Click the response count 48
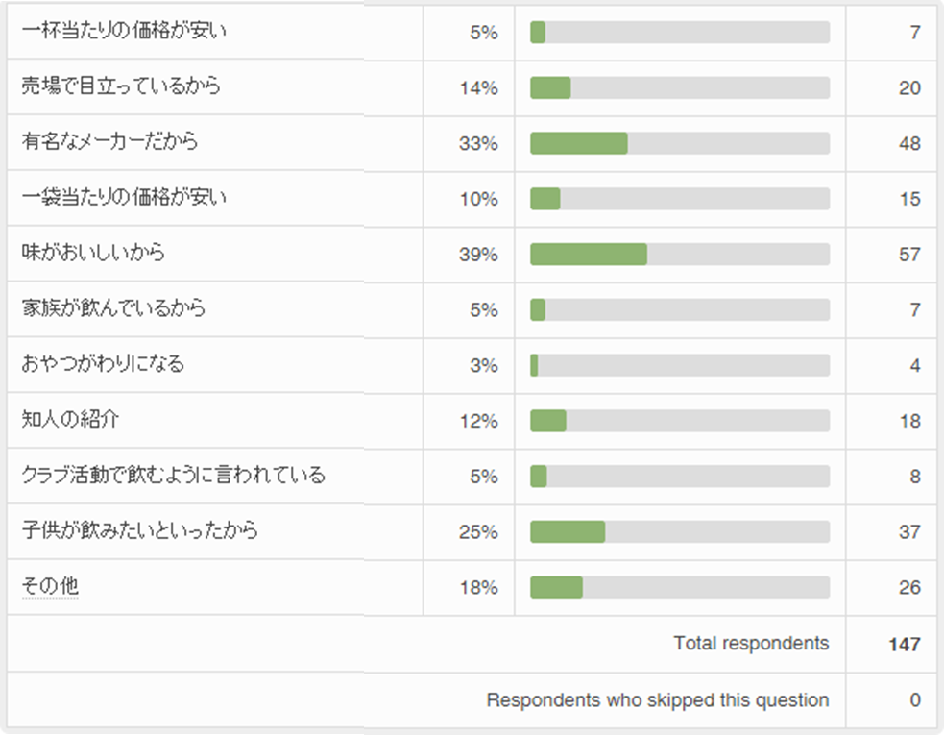 pos(909,144)
